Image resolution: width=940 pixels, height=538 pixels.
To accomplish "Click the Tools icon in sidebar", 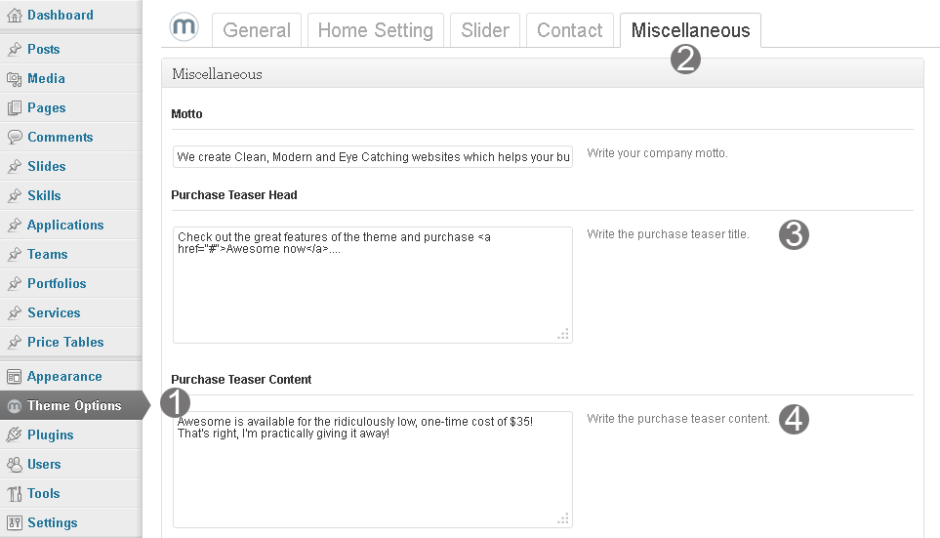I will [14, 494].
